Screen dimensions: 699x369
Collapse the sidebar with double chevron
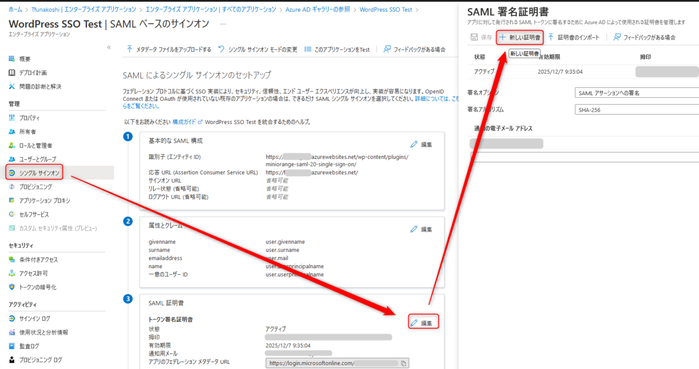click(109, 47)
